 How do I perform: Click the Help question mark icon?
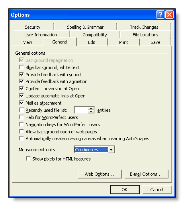(x=160, y=15)
